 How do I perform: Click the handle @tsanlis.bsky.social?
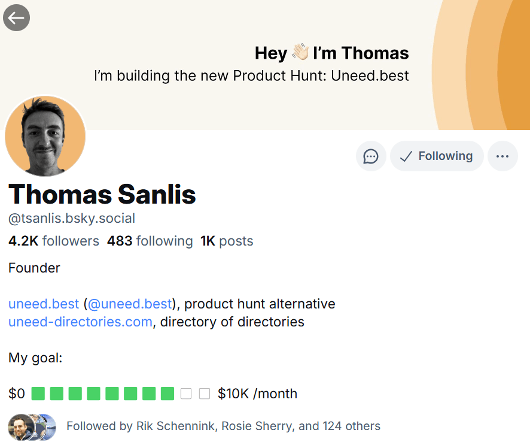[x=72, y=219]
